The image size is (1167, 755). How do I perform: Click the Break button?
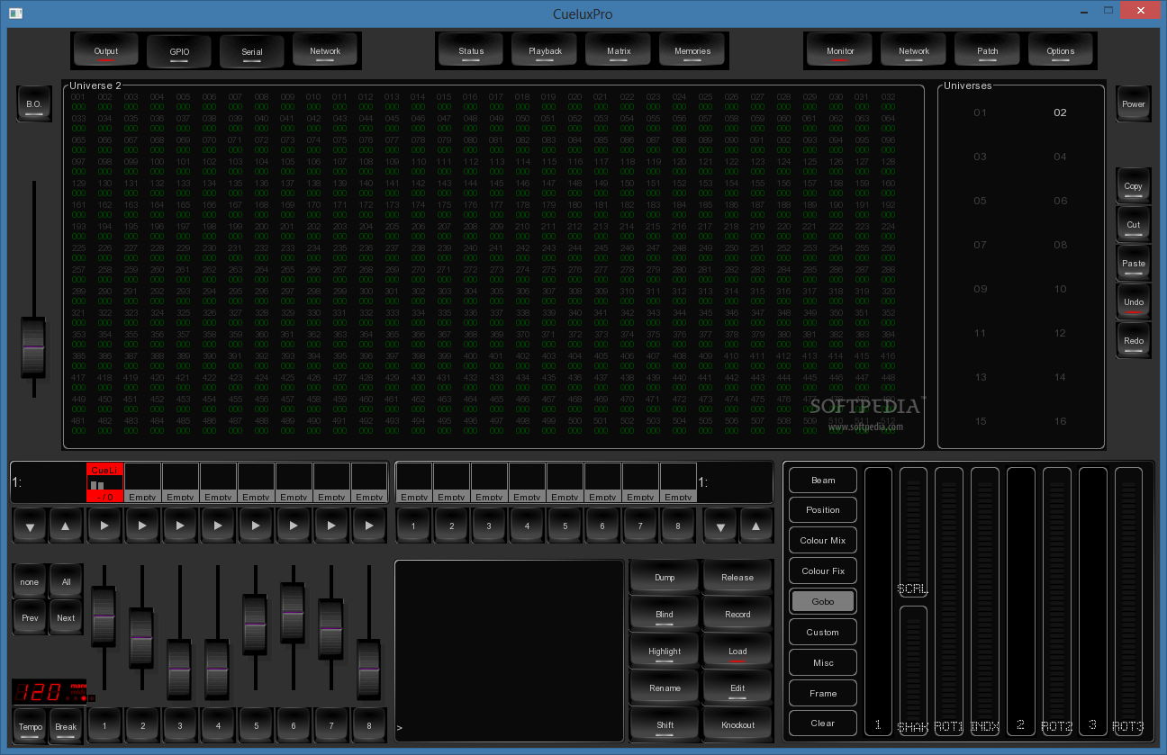pos(66,725)
